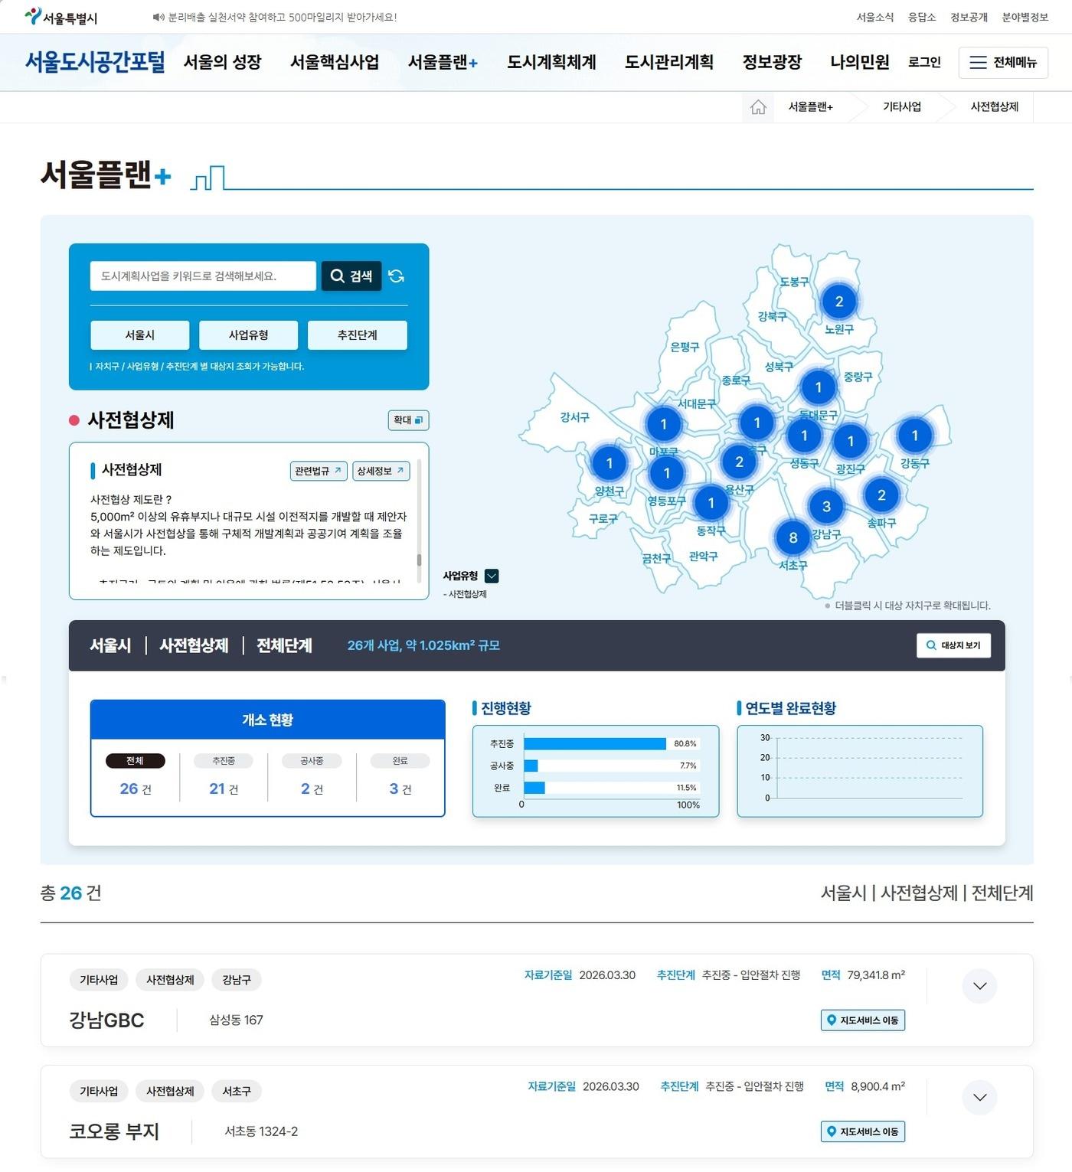Image resolution: width=1072 pixels, height=1172 pixels.
Task: Expand the 코오롱 부지 card chevron
Action: 979,1098
